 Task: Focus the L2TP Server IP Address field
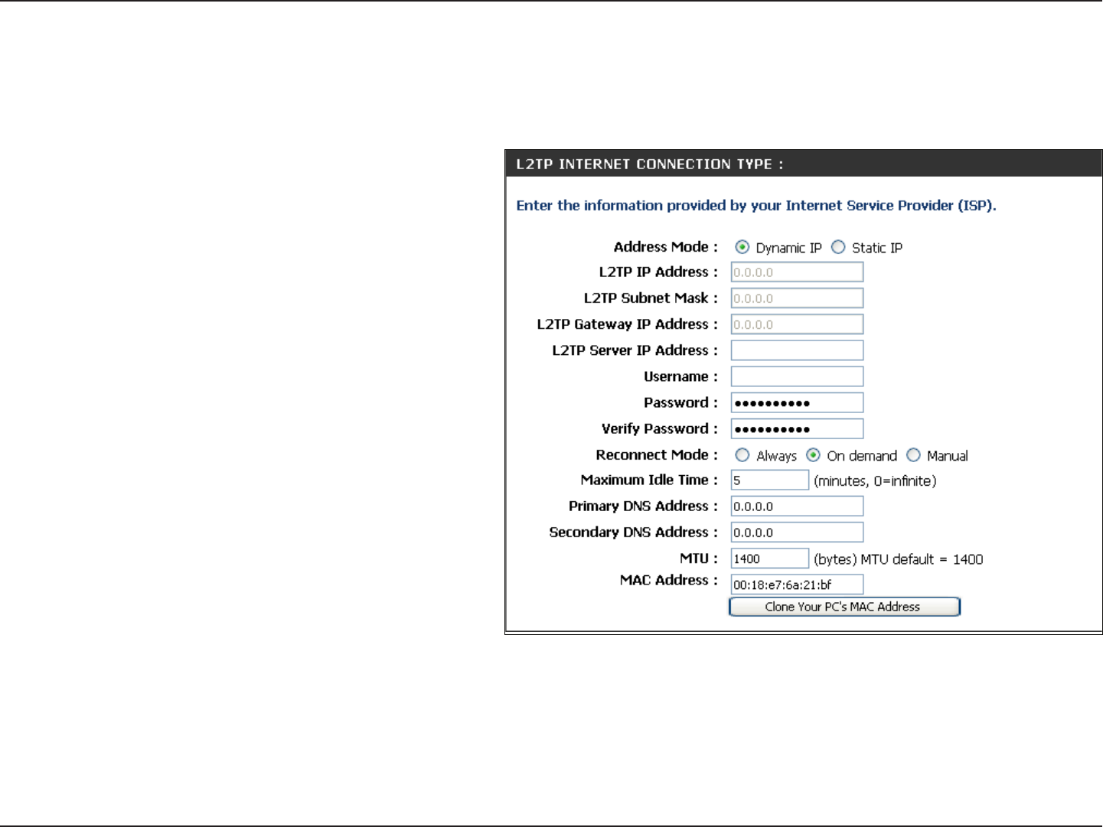(x=797, y=350)
